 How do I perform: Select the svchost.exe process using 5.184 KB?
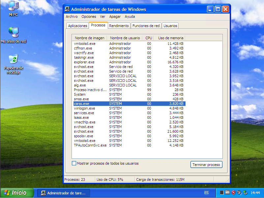pos(129,127)
